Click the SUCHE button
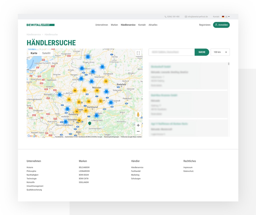This screenshot has width=256, height=215. (x=202, y=52)
